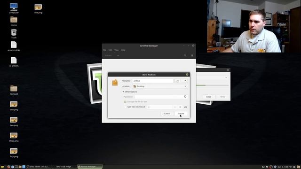Collapse the Other Options expander
This screenshot has height=169, width=301.
click(130, 92)
